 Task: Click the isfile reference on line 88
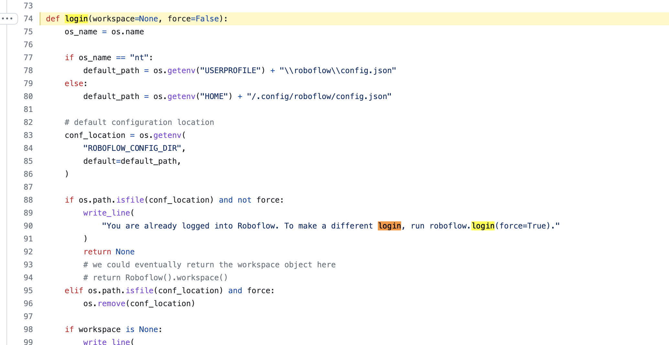pyautogui.click(x=130, y=200)
